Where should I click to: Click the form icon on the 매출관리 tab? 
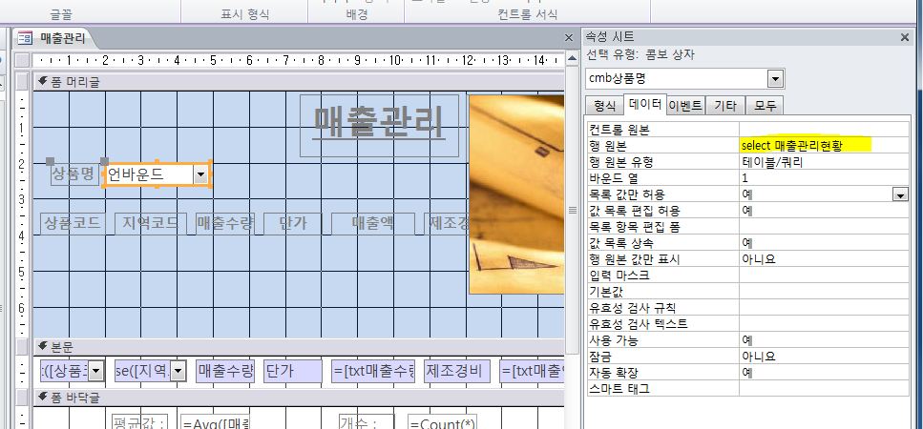pos(25,38)
